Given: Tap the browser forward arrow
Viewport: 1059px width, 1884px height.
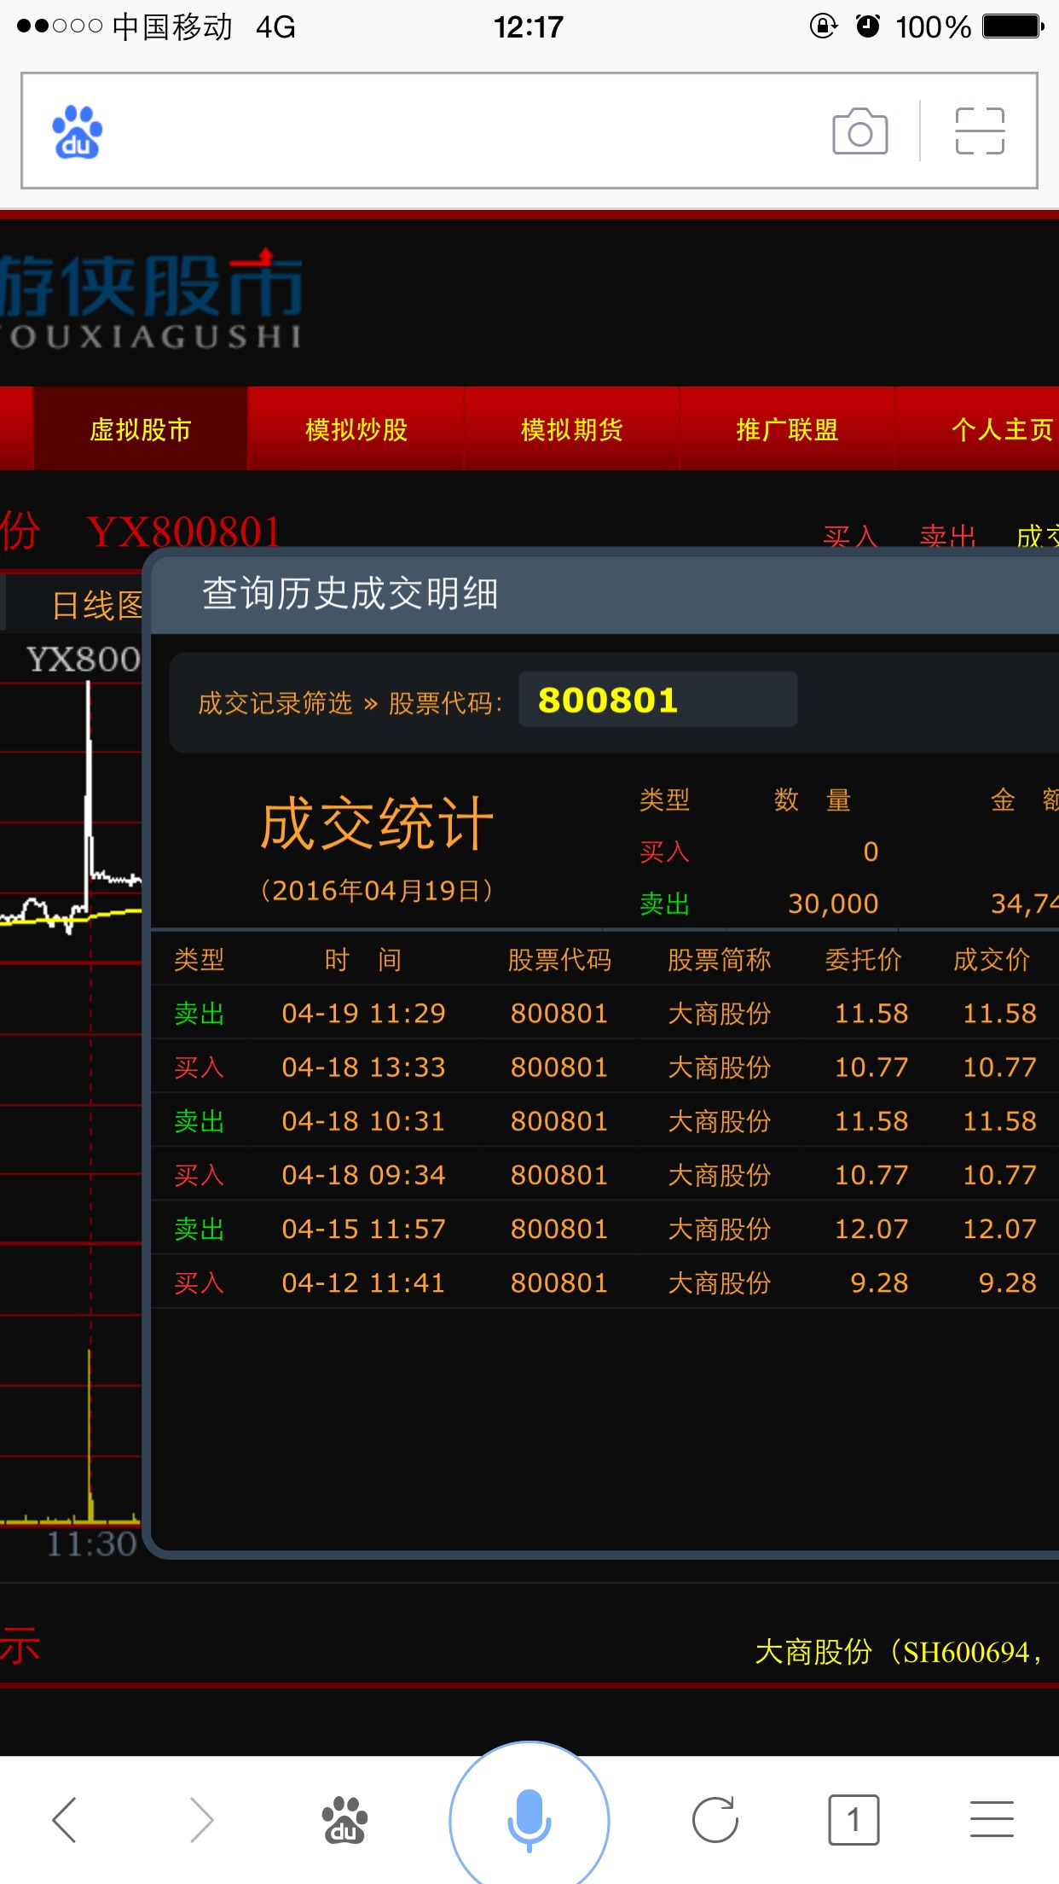Looking at the screenshot, I should click(x=201, y=1819).
